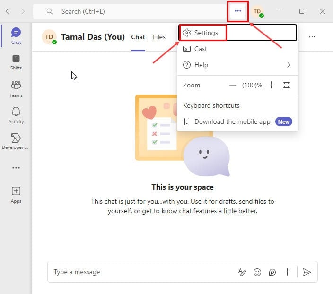Reset zoom via (100)% value
This screenshot has height=294, width=333.
[x=252, y=86]
